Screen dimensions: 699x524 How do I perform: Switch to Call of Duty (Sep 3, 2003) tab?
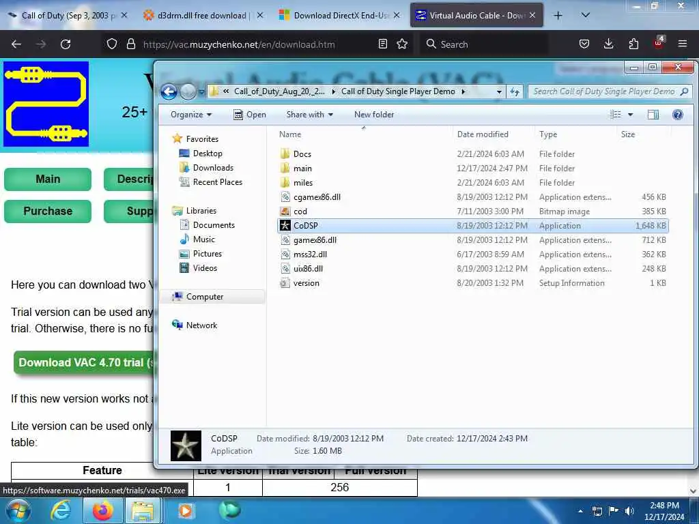[68, 16]
